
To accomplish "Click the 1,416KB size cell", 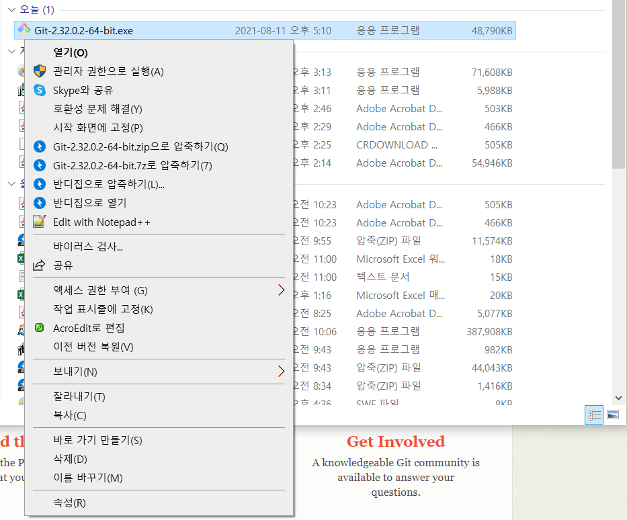I will tap(495, 386).
